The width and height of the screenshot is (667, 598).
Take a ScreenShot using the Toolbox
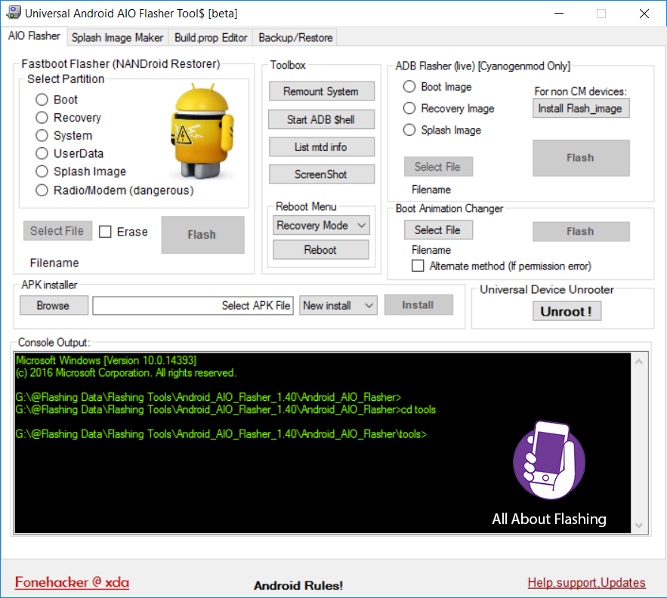click(321, 174)
